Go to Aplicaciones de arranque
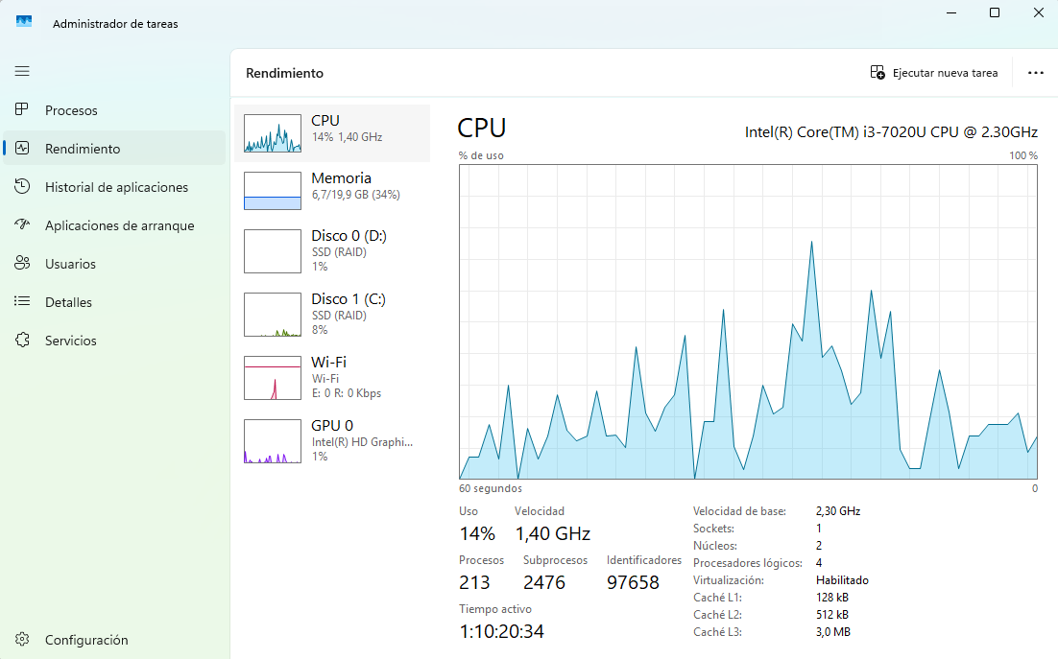Viewport: 1058px width, 659px height. 114,225
